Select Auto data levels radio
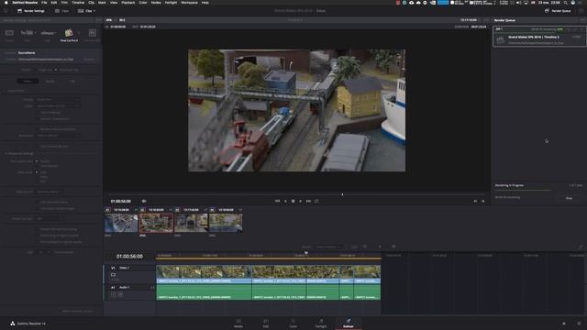 pyautogui.click(x=37, y=172)
